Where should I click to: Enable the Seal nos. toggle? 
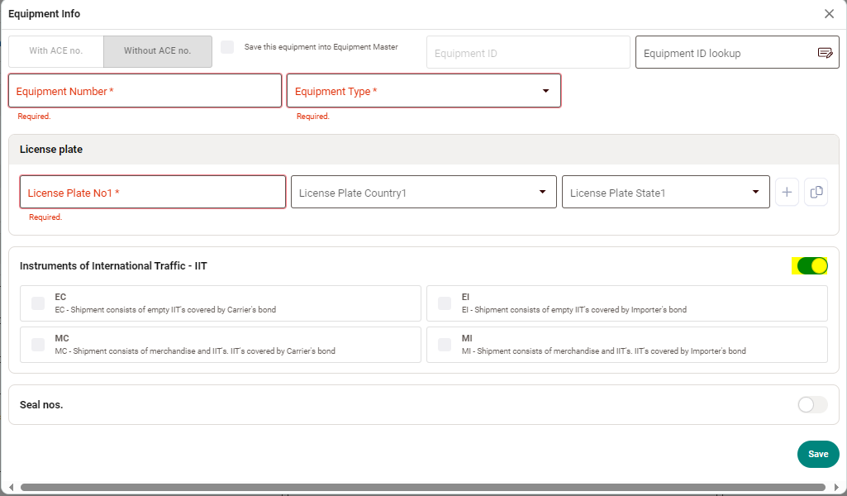click(x=812, y=404)
